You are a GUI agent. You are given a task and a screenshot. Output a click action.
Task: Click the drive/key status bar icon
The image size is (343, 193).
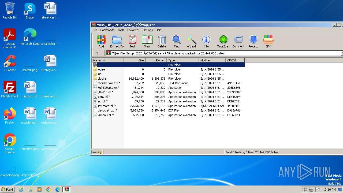point(97,152)
